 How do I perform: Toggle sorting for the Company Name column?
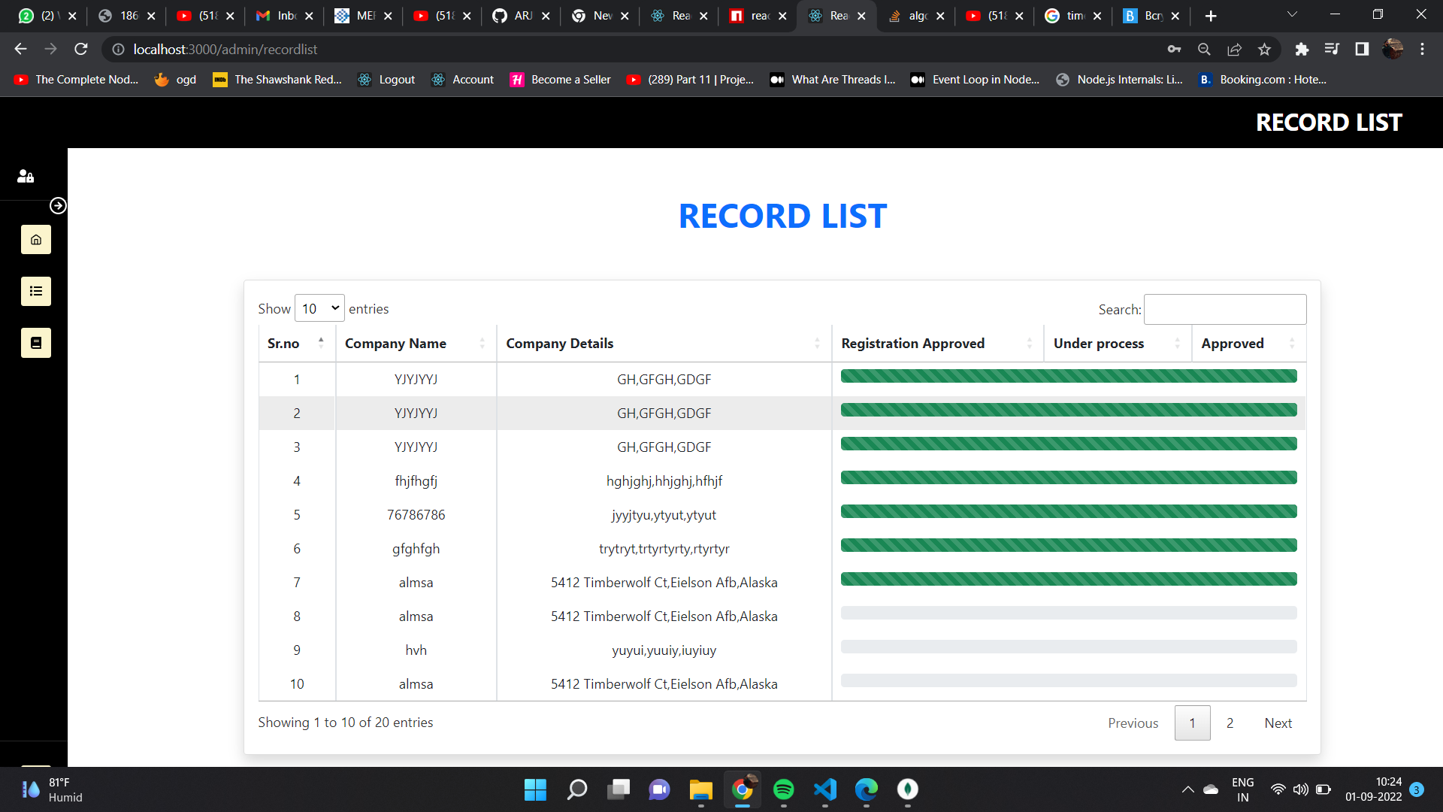click(x=482, y=343)
